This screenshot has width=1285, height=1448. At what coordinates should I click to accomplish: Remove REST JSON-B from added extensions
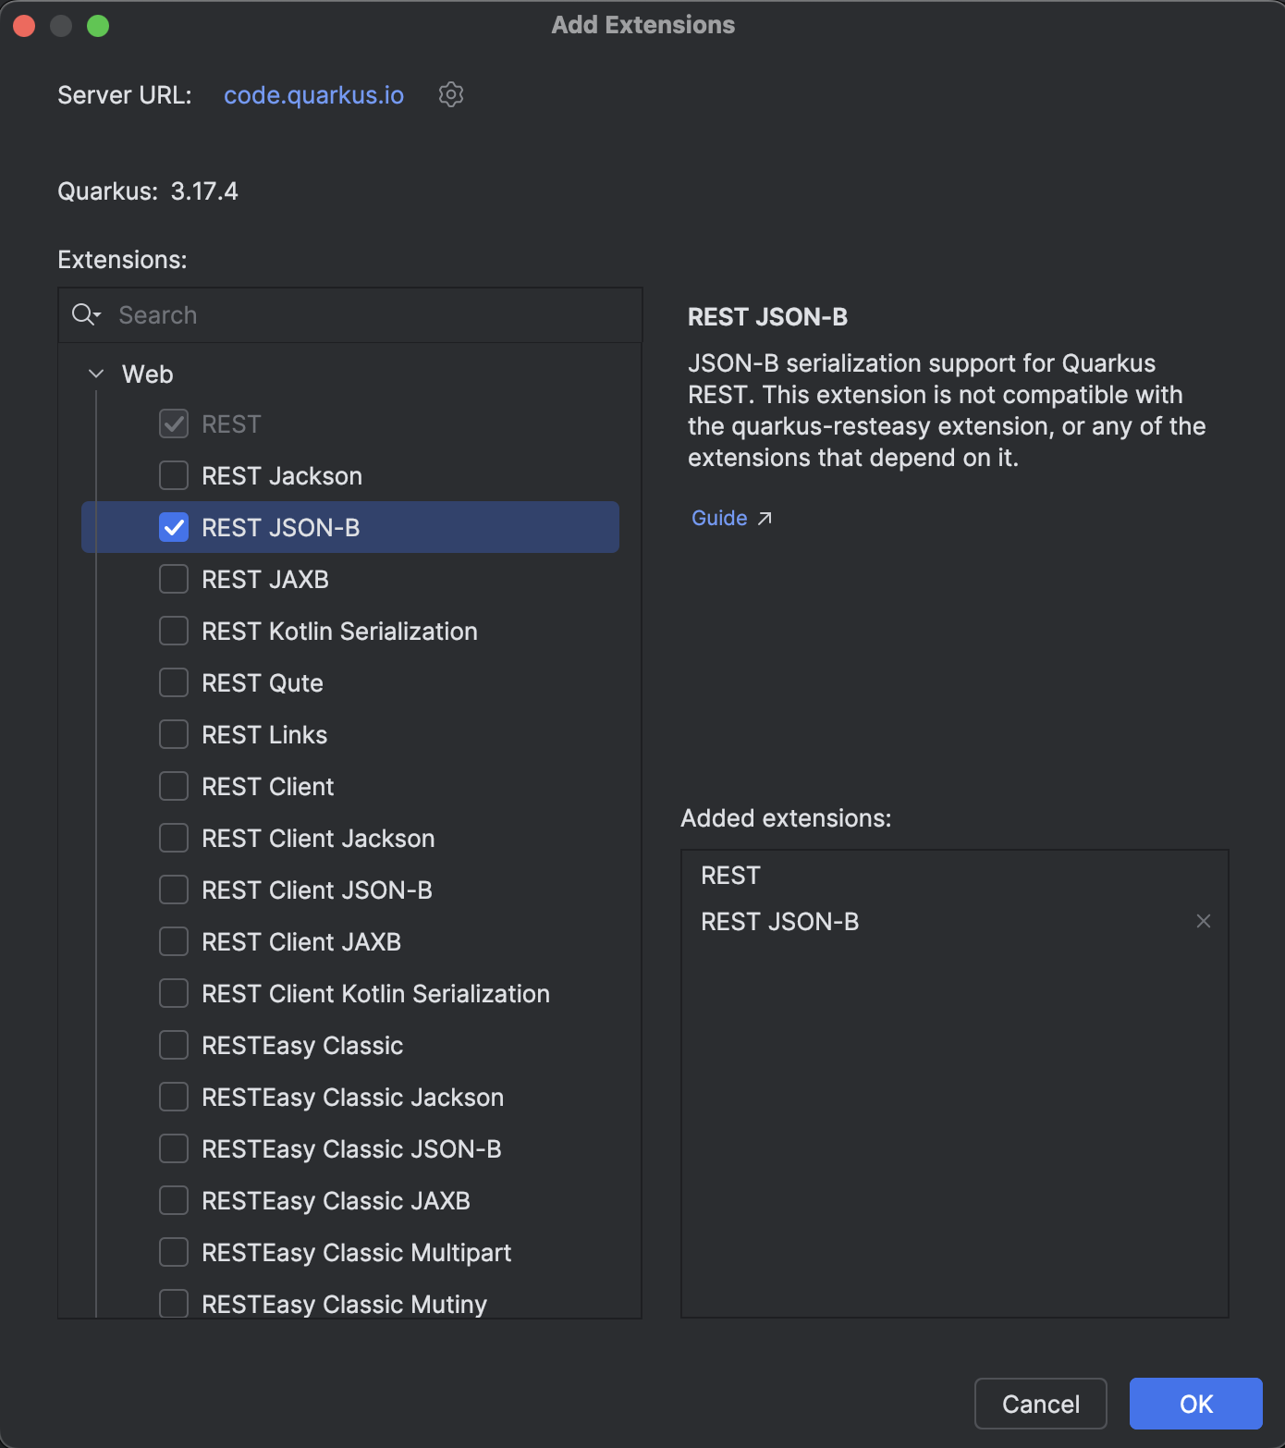click(1203, 921)
